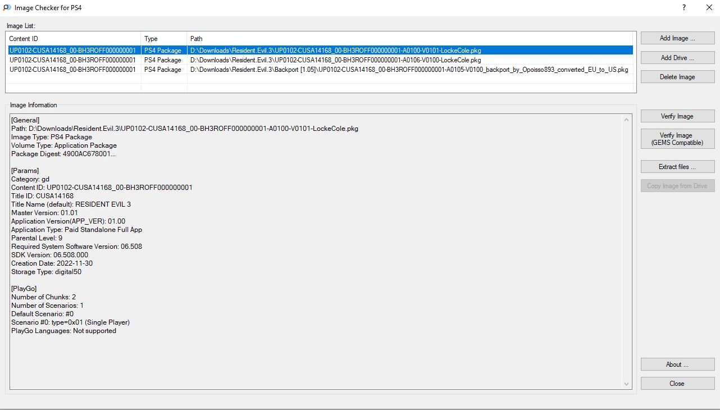
Task: Close the window using the title bar X
Action: coord(709,8)
